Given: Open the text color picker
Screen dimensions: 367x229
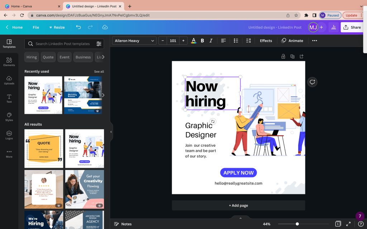Looking at the screenshot, I should pos(194,41).
